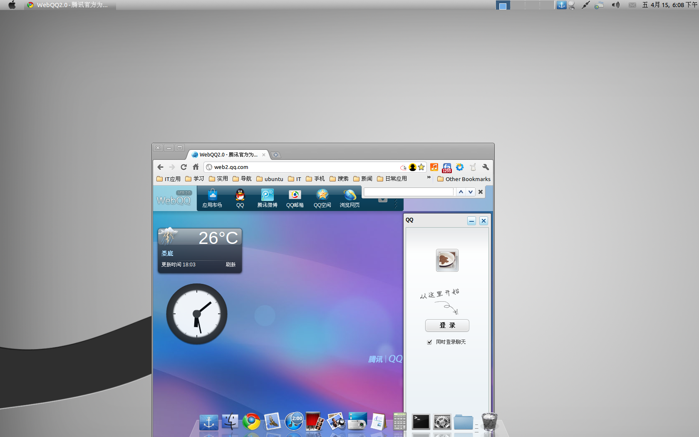Click Chrome forward arrow
This screenshot has height=437, width=699.
[x=172, y=167]
